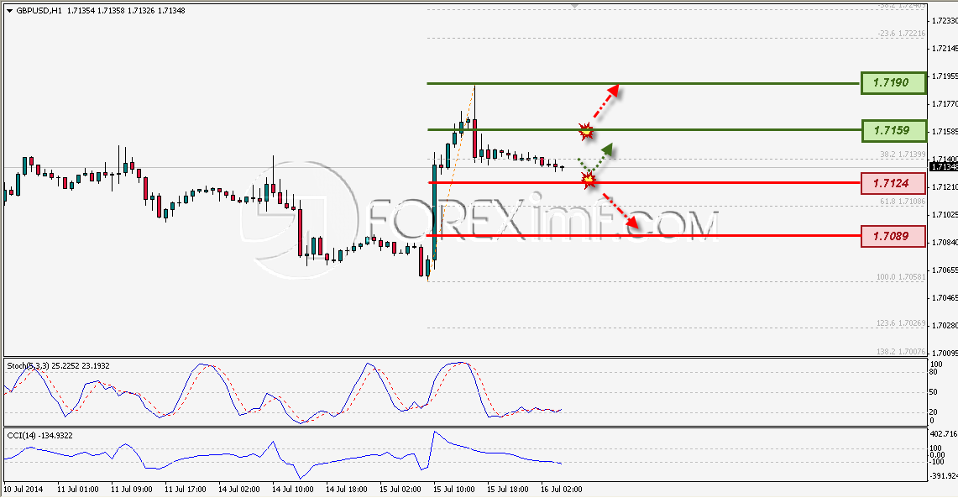The width and height of the screenshot is (958, 498).
Task: Select the 402.716 value on the CCI scale
Action: (944, 434)
